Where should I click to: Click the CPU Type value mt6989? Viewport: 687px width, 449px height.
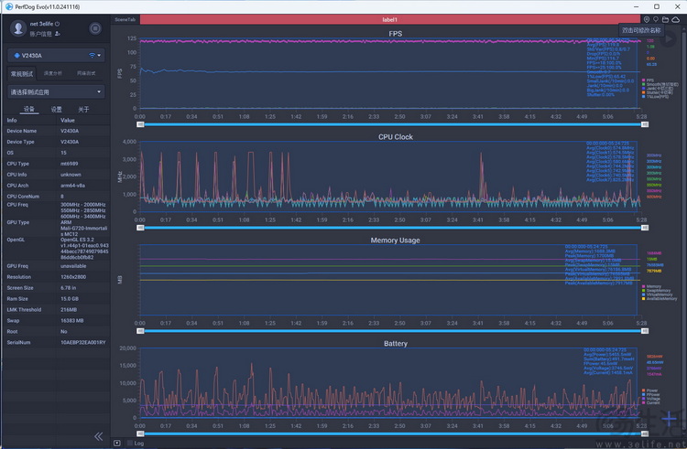pos(70,164)
